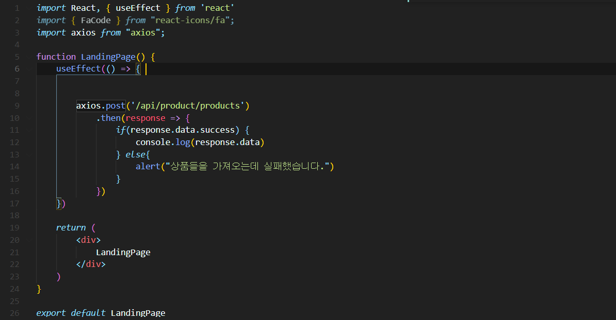Collapse the useEffect block fold arrow on line 6
This screenshot has width=616, height=320.
tap(28, 69)
